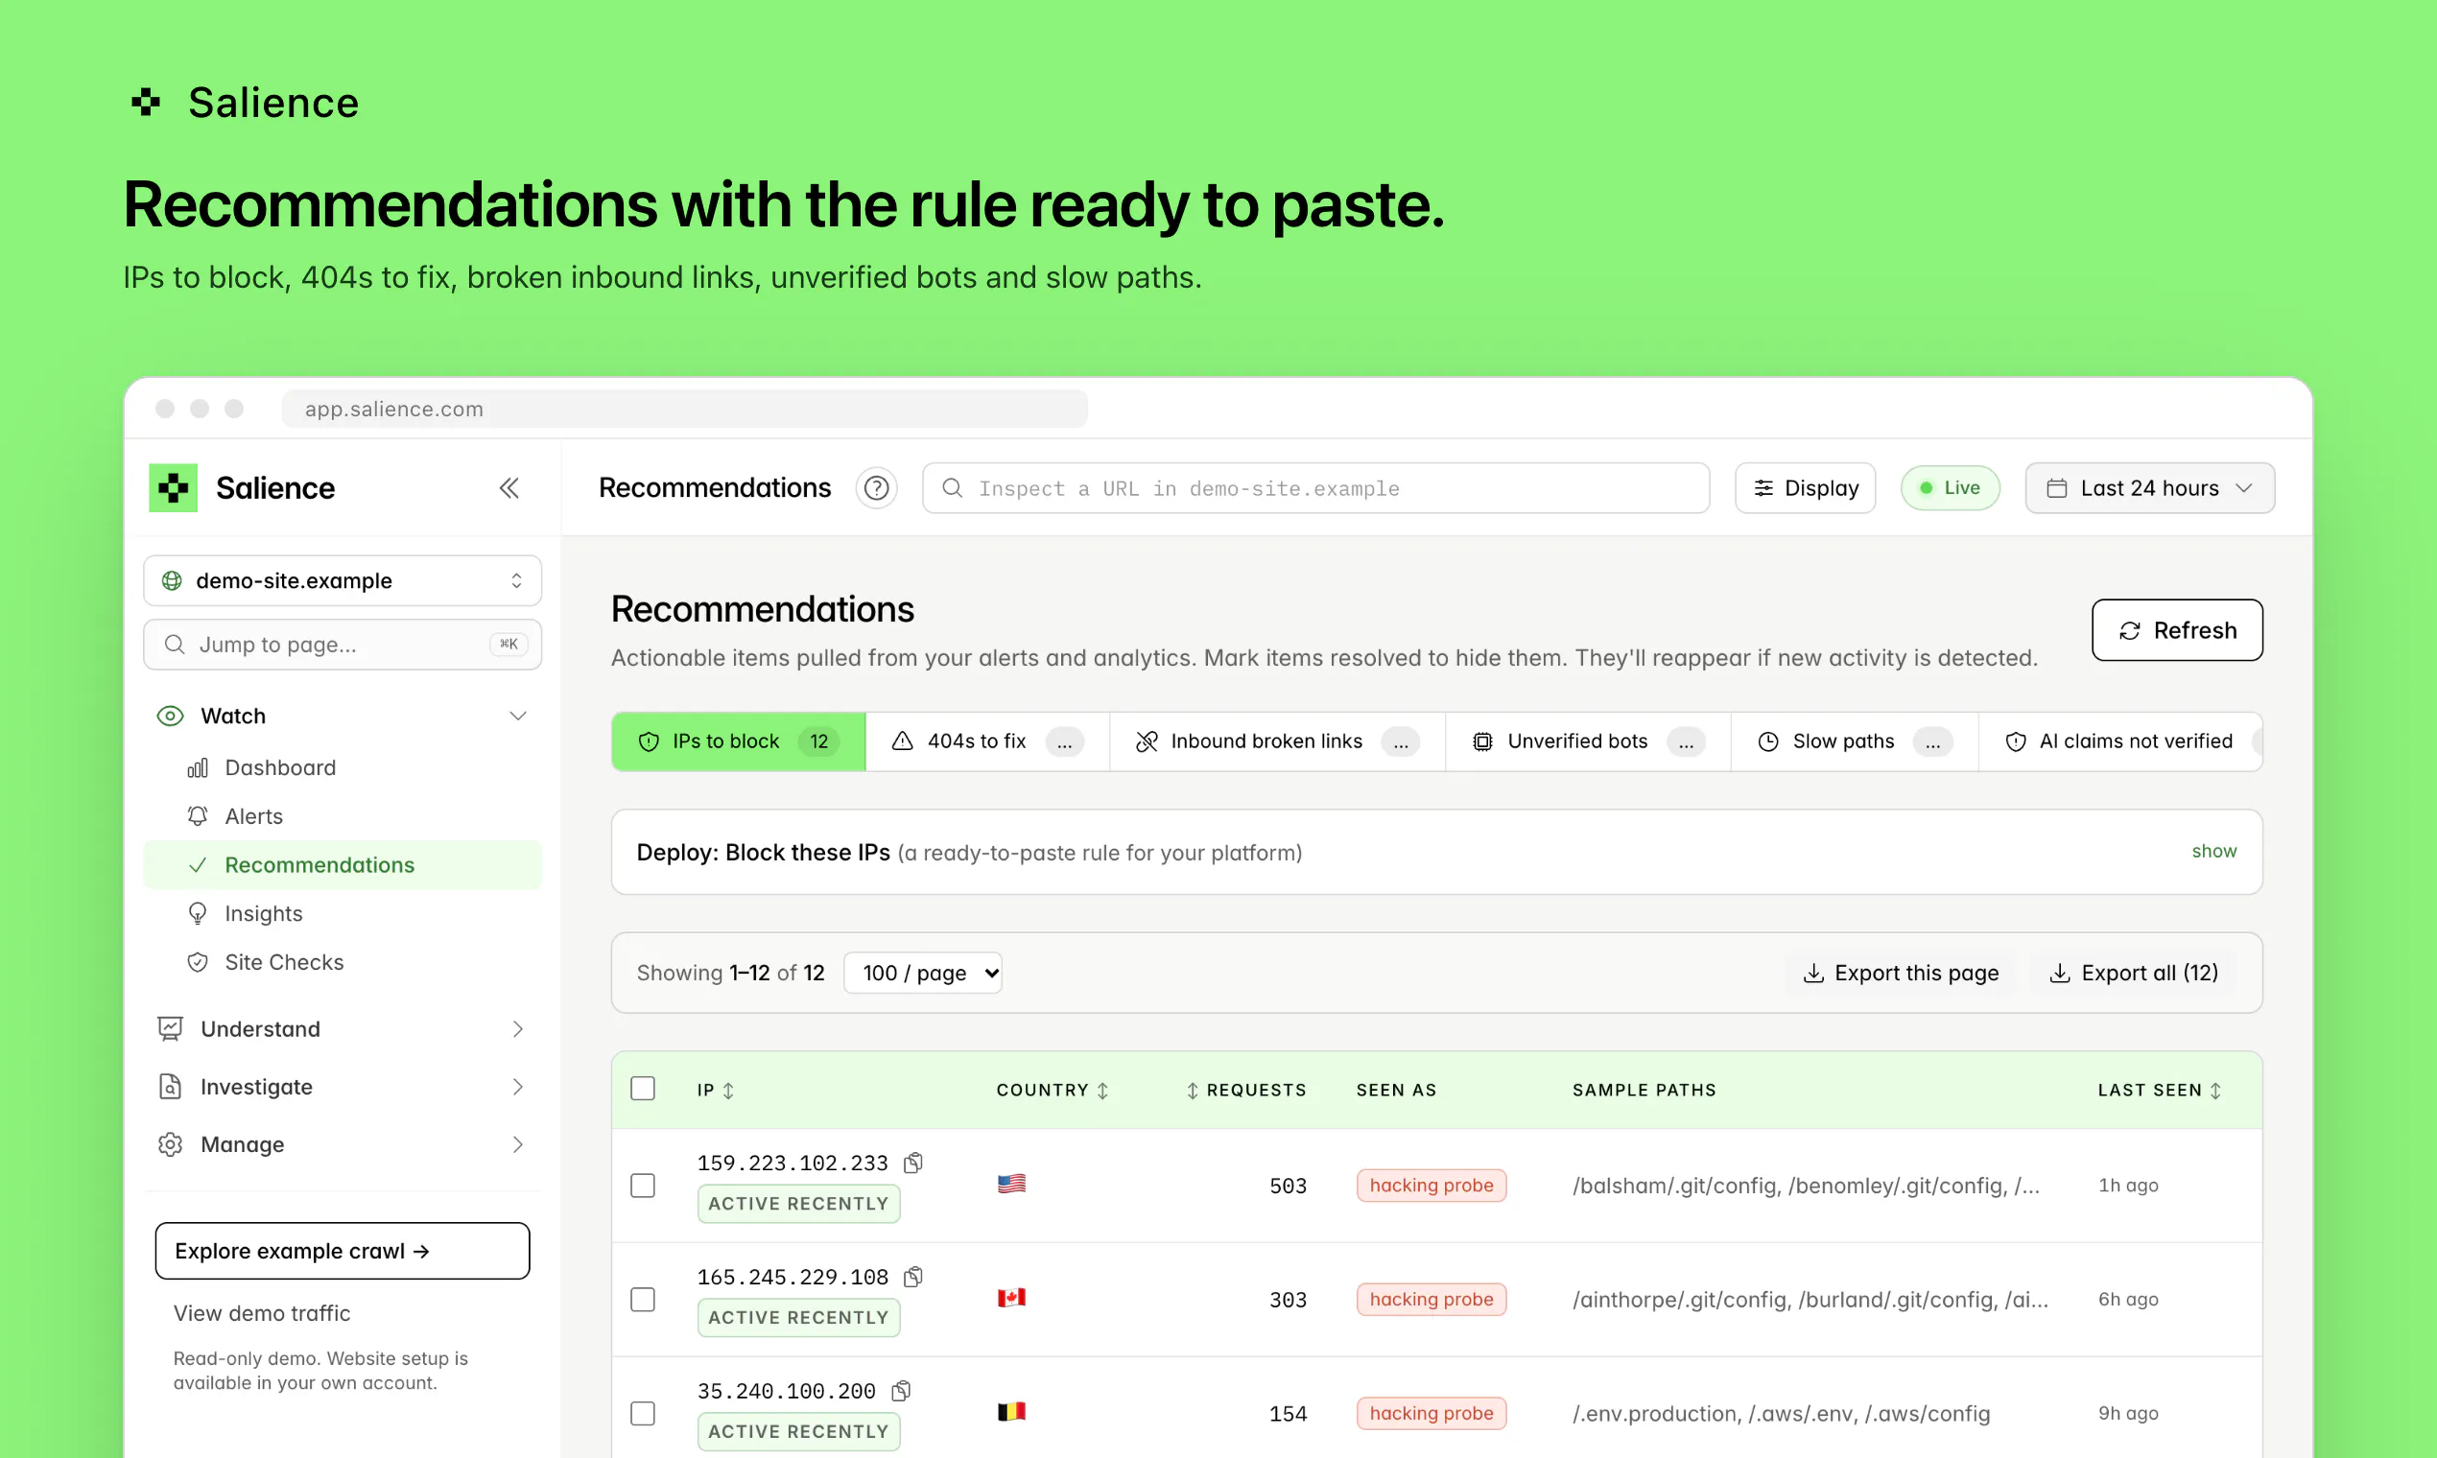The height and width of the screenshot is (1458, 2437).
Task: Go to Insights page
Action: [342, 914]
